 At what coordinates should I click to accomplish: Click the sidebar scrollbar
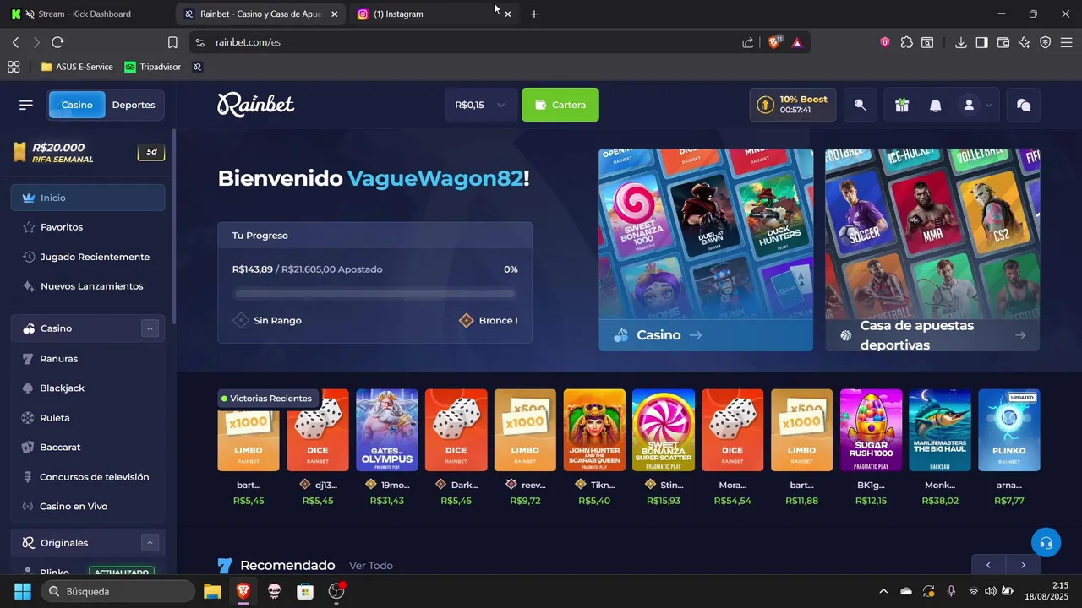coord(174,228)
